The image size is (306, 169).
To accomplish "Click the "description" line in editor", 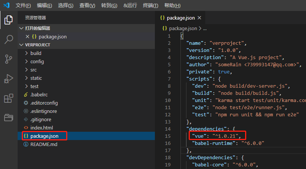I will click(x=235, y=58).
